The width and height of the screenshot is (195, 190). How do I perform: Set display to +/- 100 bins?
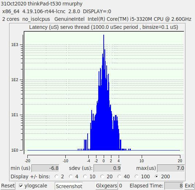[137, 176]
